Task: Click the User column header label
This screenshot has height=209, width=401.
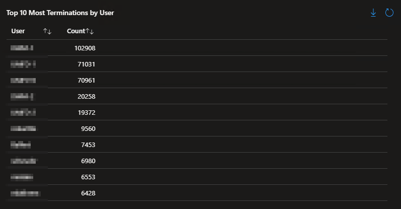Action: click(18, 31)
